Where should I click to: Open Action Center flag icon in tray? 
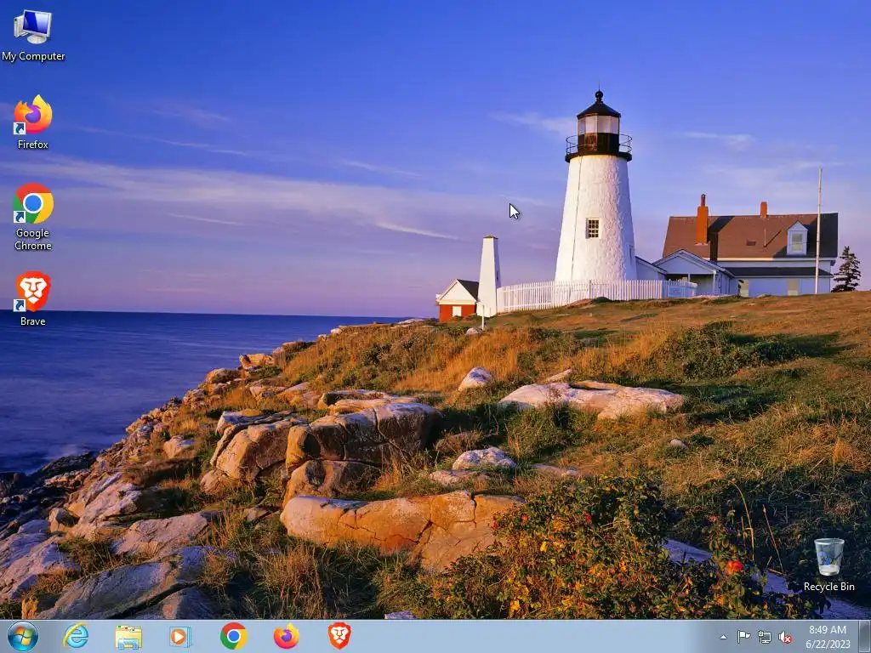[743, 637]
